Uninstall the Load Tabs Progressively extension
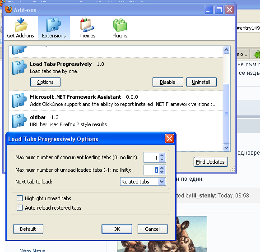The height and width of the screenshot is (252, 260). (x=201, y=82)
